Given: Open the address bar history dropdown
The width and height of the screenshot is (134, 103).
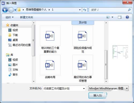Looking at the screenshot, I should point(80,10).
